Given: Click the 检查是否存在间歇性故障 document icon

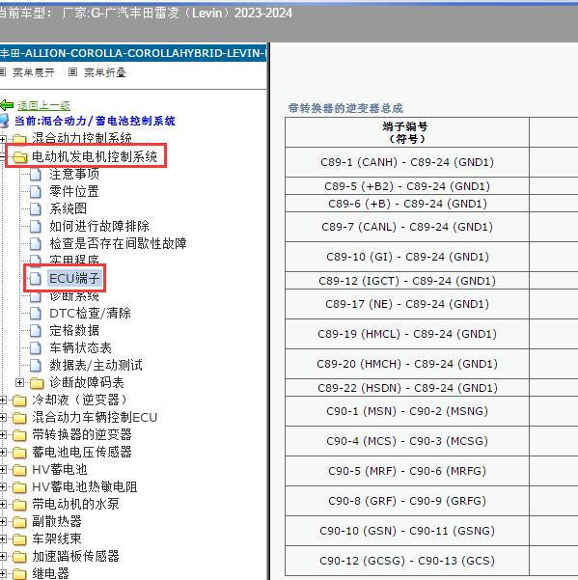Looking at the screenshot, I should coord(36,244).
